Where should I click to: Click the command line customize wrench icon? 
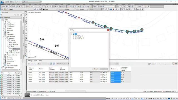pos(29,95)
